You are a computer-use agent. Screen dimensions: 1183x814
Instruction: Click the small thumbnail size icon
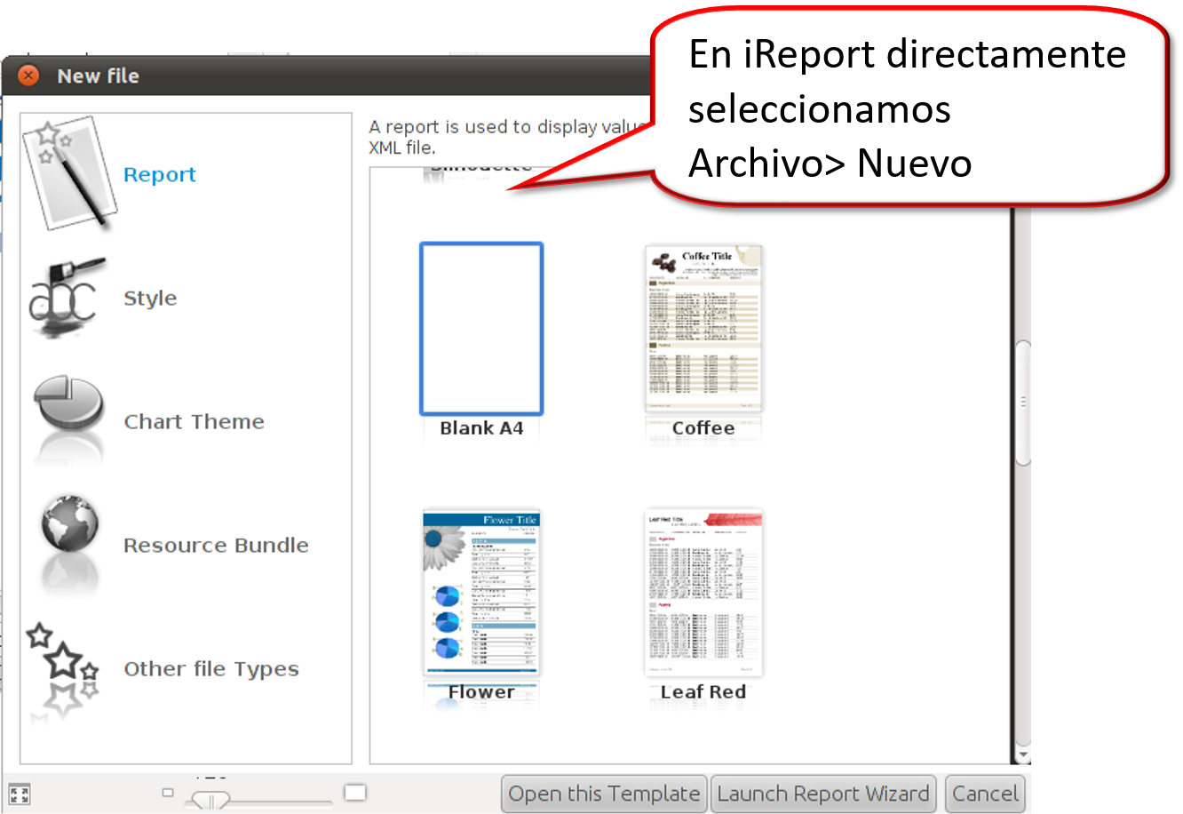(x=168, y=792)
